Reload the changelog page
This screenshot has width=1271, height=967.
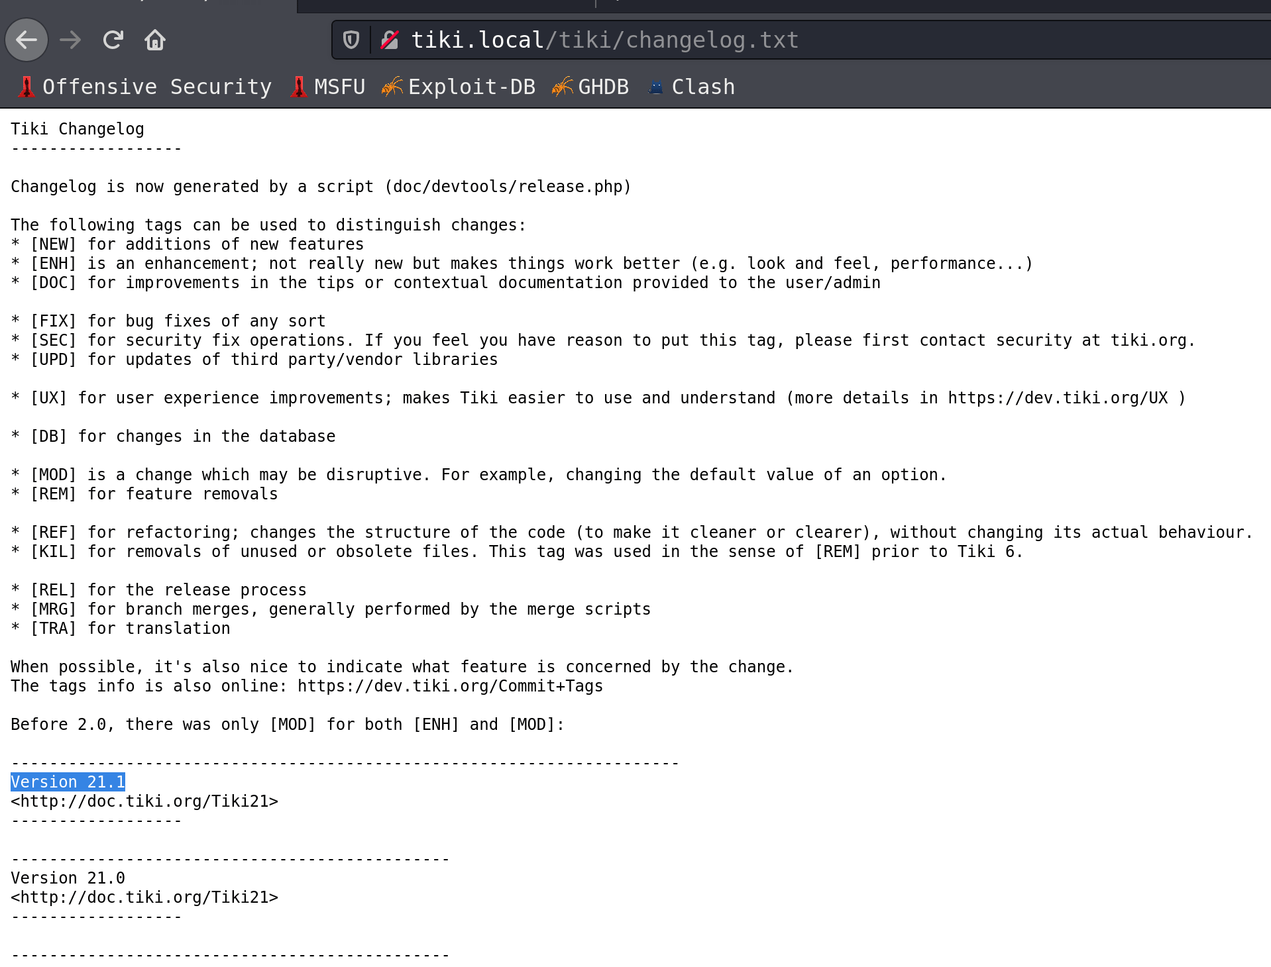113,40
